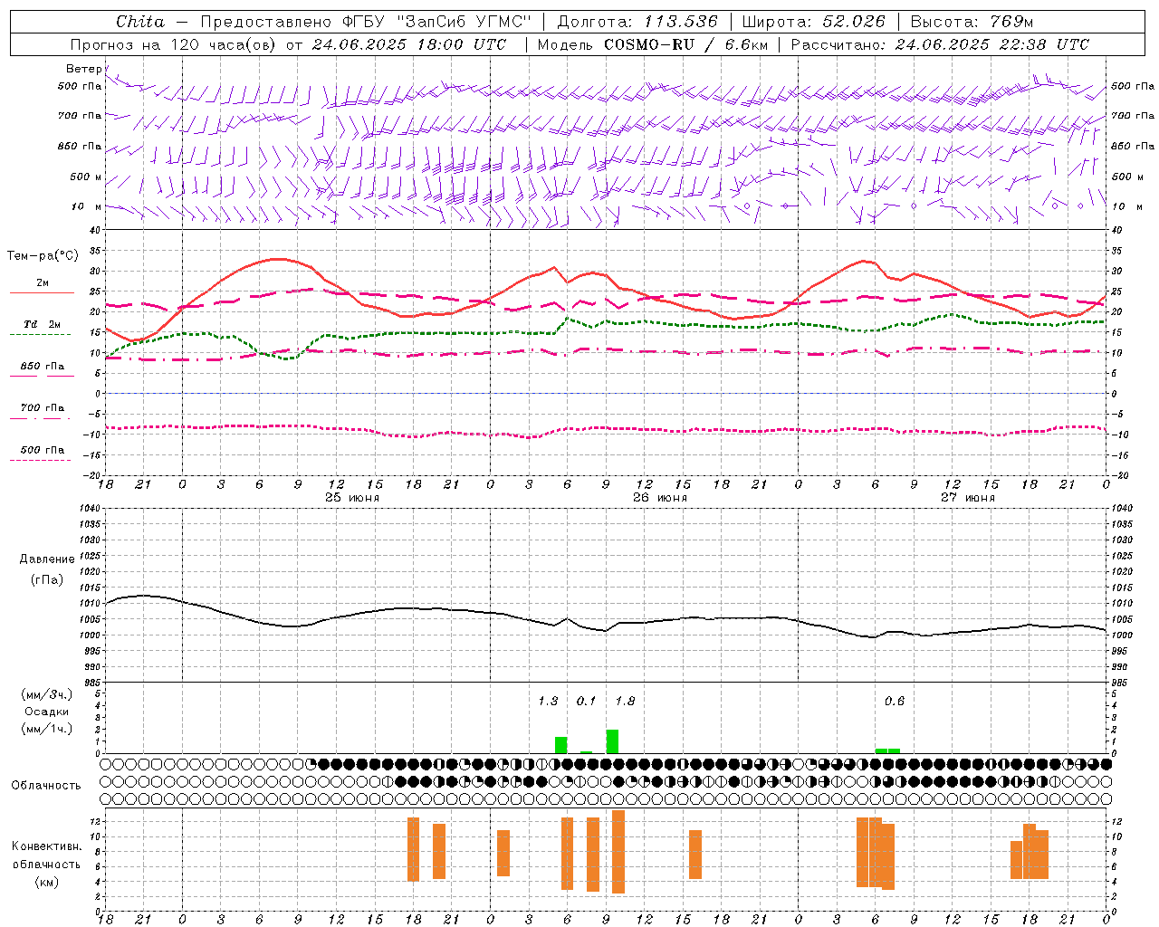
Task: Click the '(гПа)' unit under Давление
Action: coord(47,580)
